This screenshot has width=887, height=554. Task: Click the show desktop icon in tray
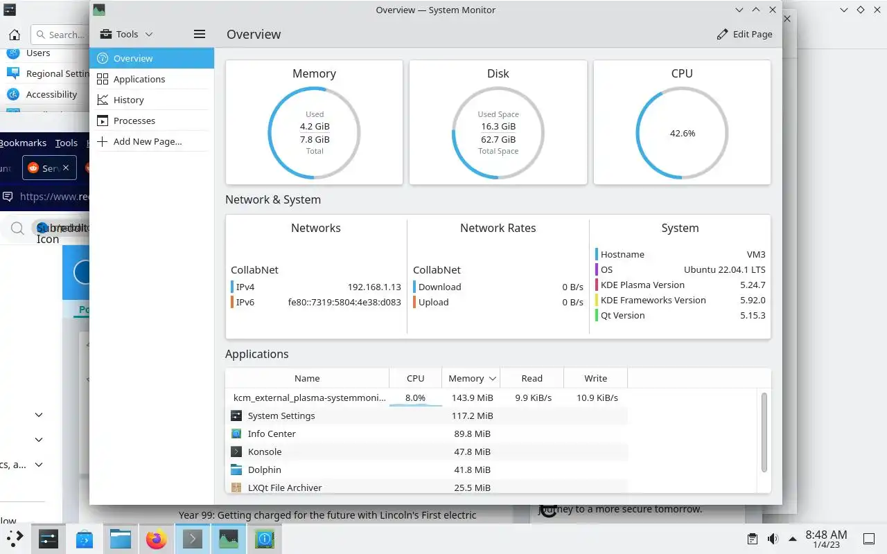pyautogui.click(x=868, y=539)
